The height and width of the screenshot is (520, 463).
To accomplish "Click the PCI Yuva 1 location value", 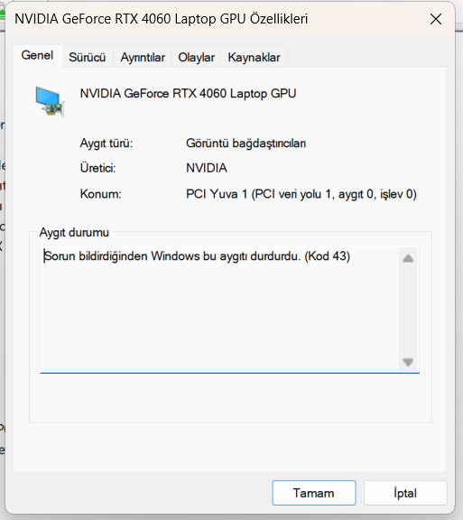I will pyautogui.click(x=301, y=194).
